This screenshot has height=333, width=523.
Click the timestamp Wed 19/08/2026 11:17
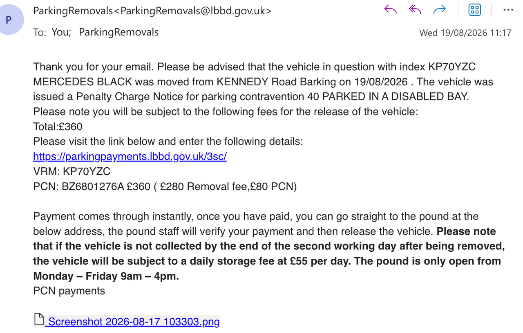point(465,33)
